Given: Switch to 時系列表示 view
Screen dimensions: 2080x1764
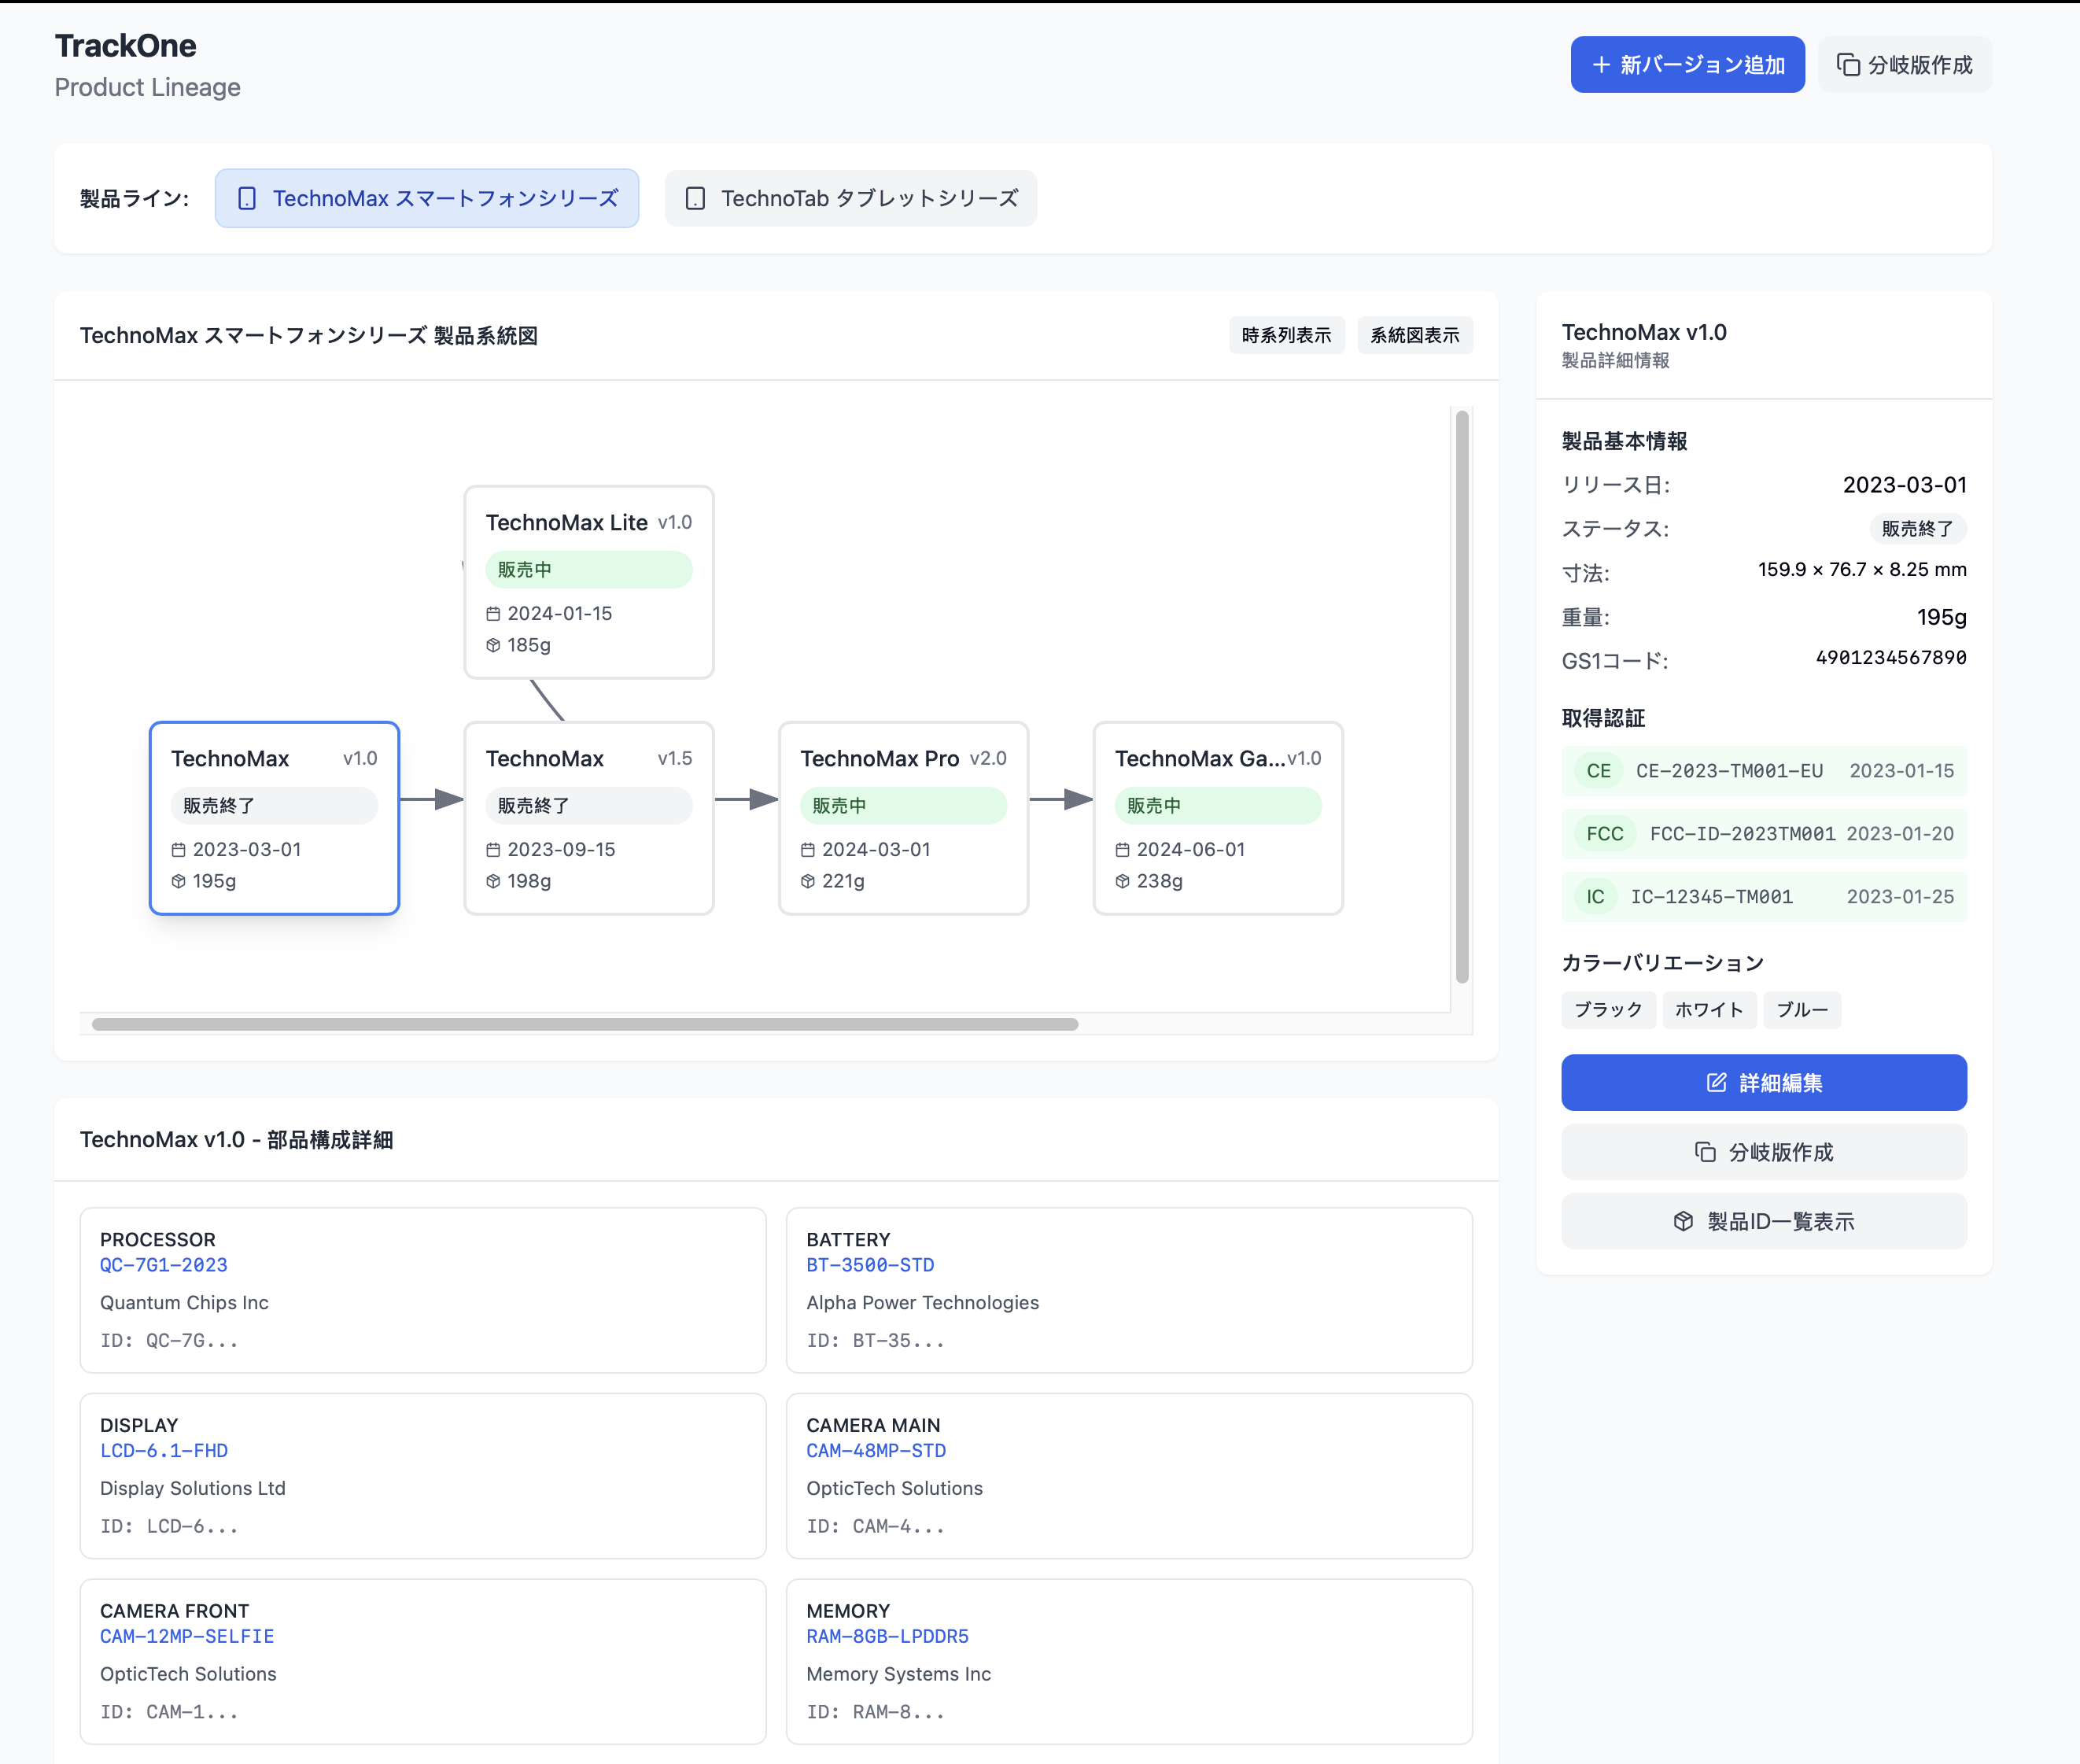Looking at the screenshot, I should click(x=1286, y=336).
